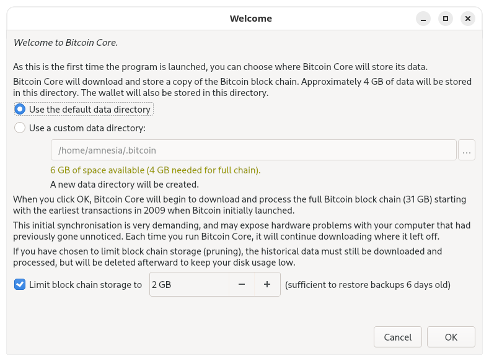The height and width of the screenshot is (361, 489).
Task: Click the new data directory notice text
Action: [125, 185]
